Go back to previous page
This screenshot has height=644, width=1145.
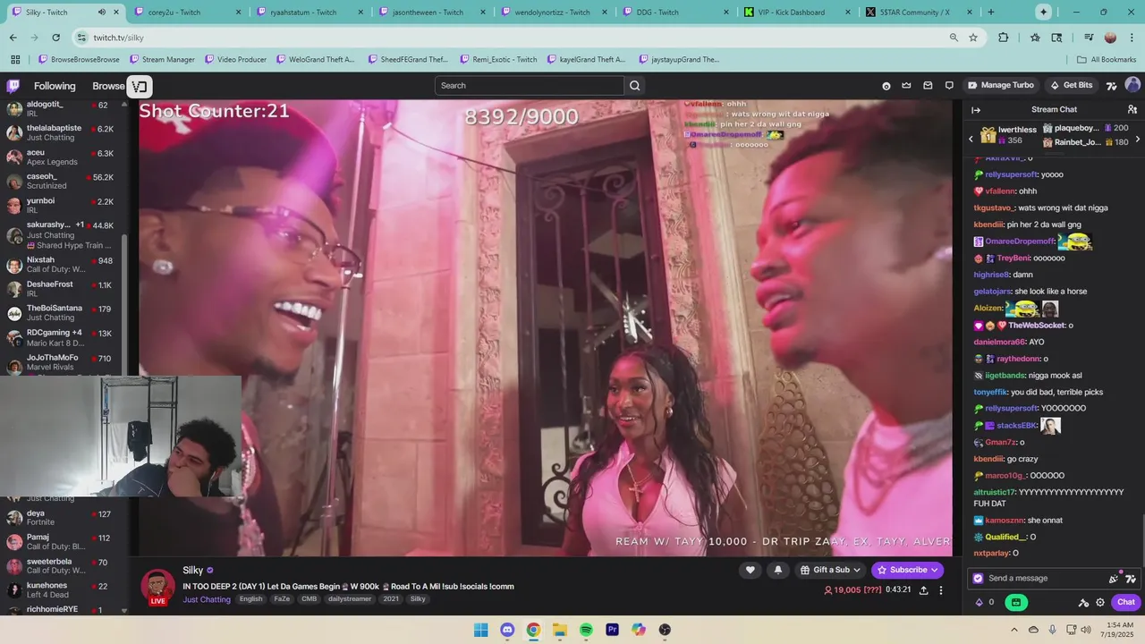tap(13, 38)
